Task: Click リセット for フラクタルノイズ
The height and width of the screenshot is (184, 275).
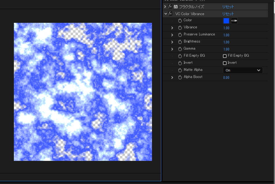Action: (228, 7)
